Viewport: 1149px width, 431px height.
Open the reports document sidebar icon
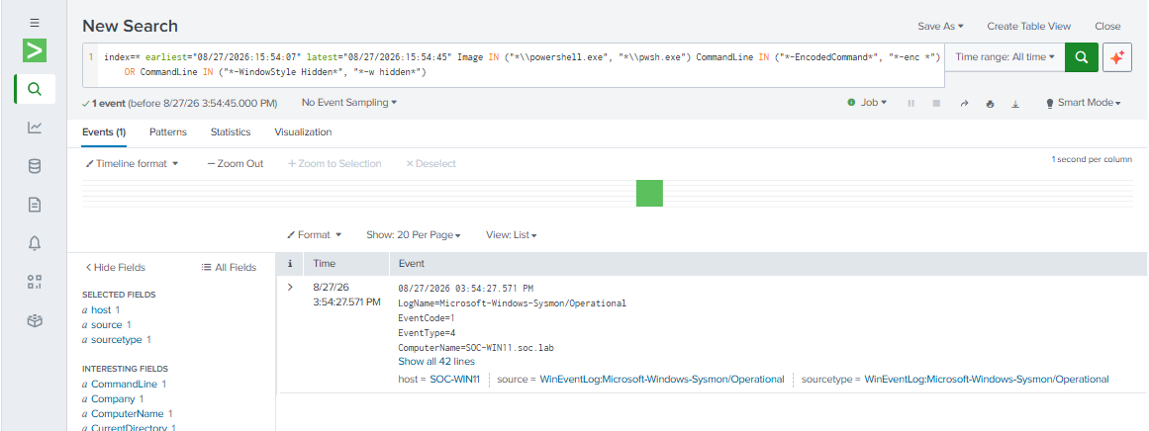pos(35,205)
